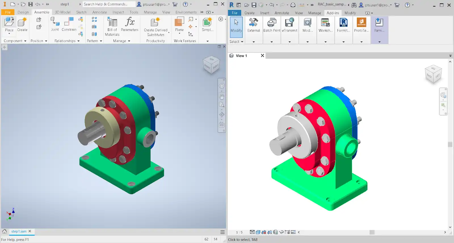Screen dimensions: 454x243
Task: Switch to the 3D Model ribbon tab
Action: point(63,12)
